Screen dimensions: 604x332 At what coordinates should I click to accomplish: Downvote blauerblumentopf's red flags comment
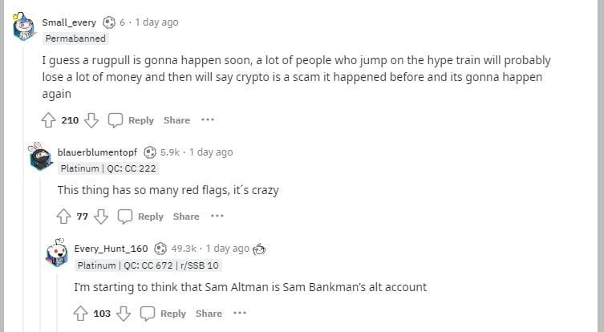101,217
